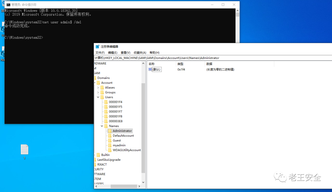
Task: Minimize the Command Prompt window
Action: click(212, 5)
